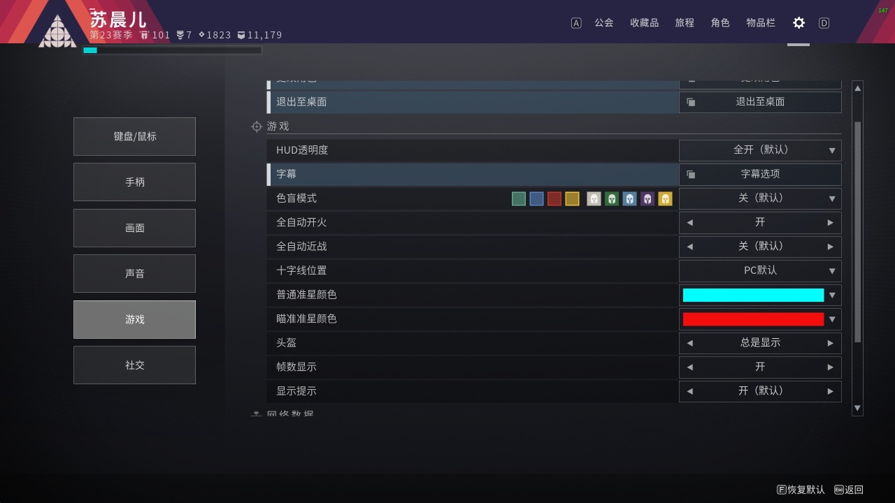Click the power level 101 icon
The height and width of the screenshot is (503, 895).
point(145,35)
